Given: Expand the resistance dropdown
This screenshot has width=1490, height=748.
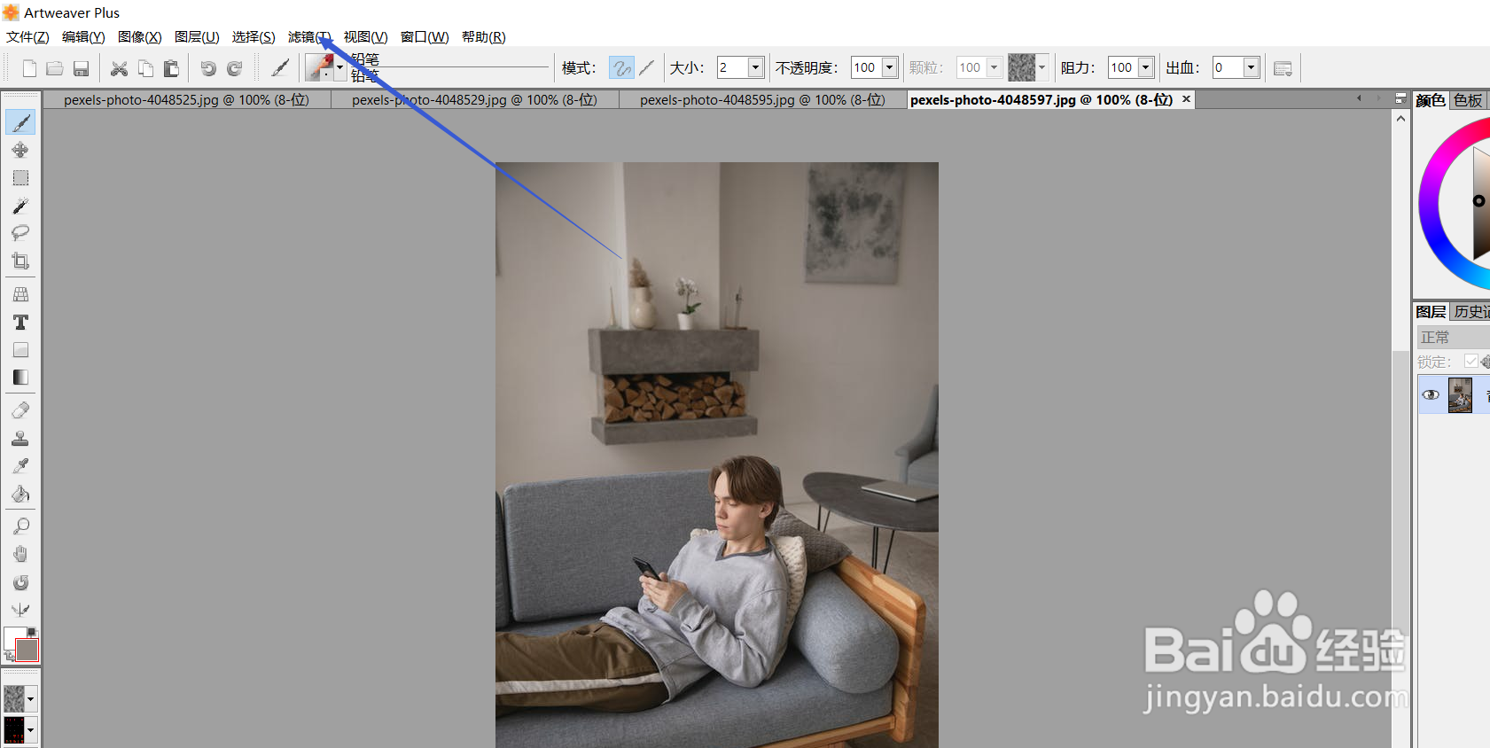Looking at the screenshot, I should 1145,67.
